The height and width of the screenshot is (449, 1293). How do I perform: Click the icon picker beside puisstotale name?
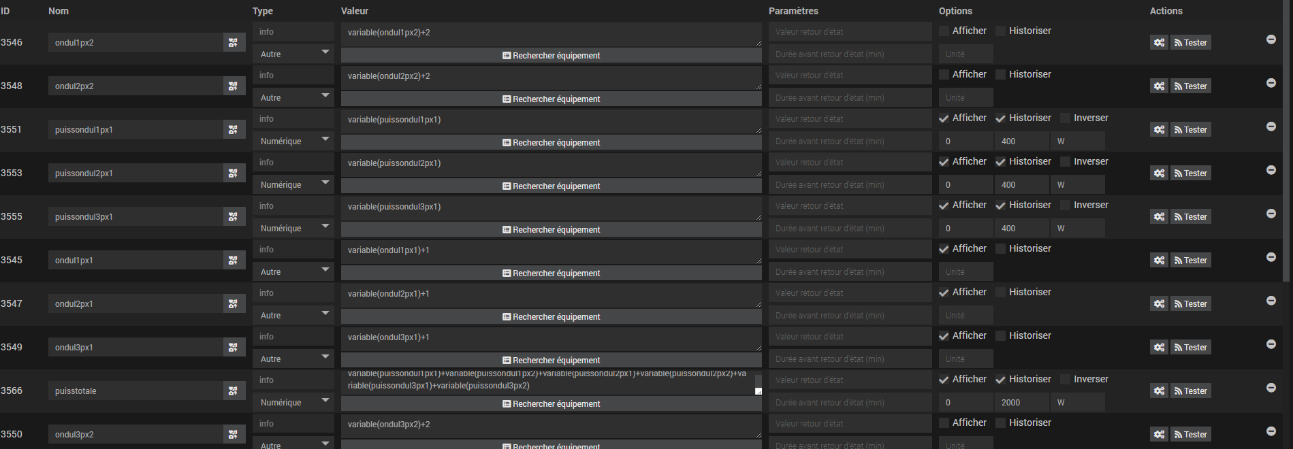(x=233, y=391)
